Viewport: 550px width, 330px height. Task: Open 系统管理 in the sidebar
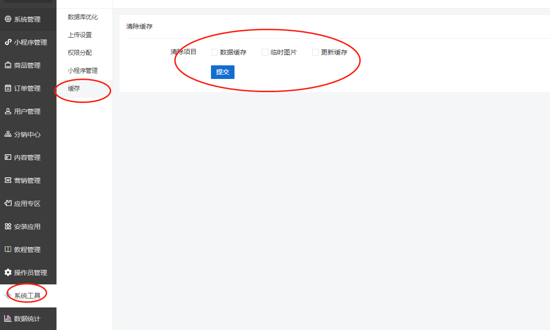(28, 19)
